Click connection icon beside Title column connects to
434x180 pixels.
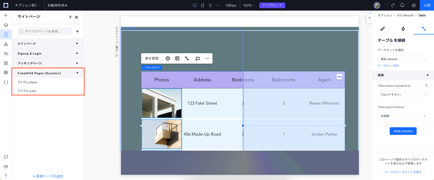tap(427, 86)
